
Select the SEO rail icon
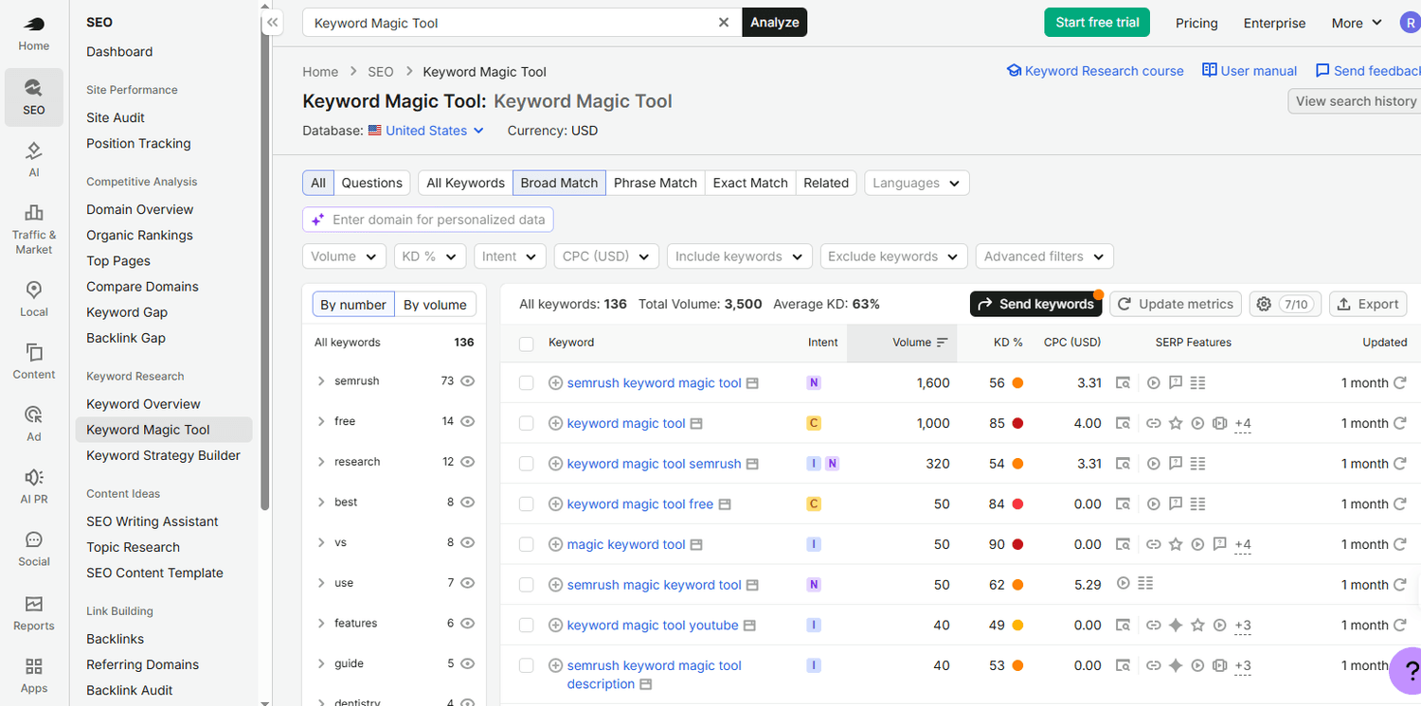pos(33,97)
